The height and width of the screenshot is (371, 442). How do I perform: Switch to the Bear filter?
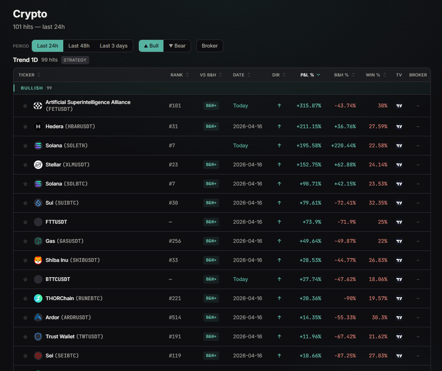177,46
